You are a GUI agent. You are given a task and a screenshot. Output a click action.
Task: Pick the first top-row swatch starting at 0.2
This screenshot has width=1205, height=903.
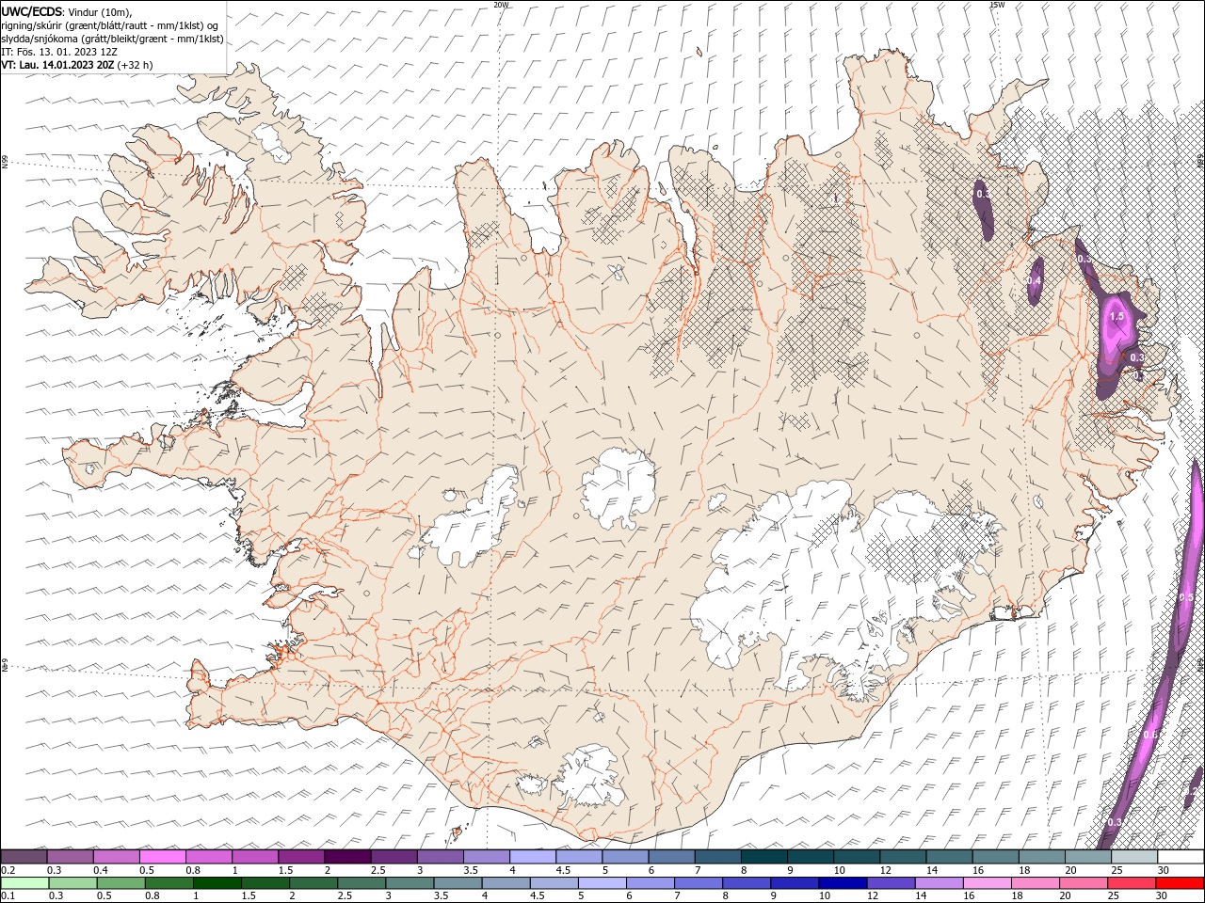pos(24,857)
